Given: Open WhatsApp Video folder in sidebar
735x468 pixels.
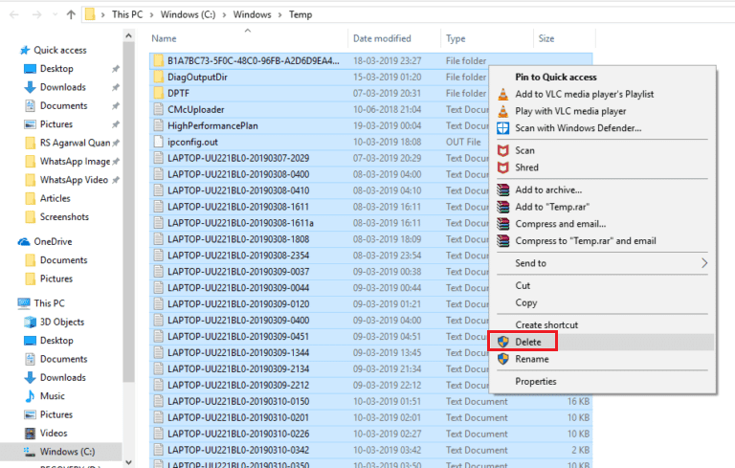Looking at the screenshot, I should click(x=74, y=180).
